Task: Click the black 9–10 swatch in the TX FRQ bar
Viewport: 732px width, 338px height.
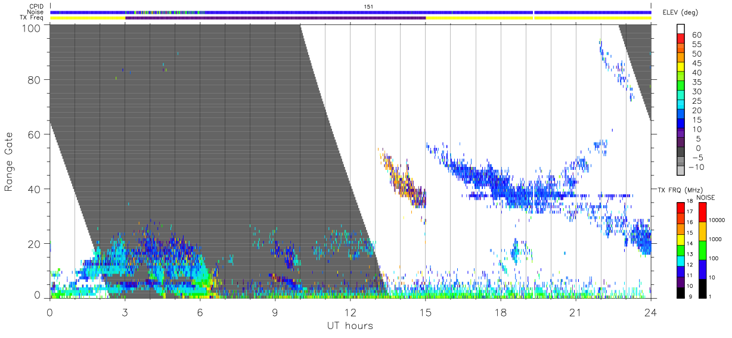Action: [681, 292]
